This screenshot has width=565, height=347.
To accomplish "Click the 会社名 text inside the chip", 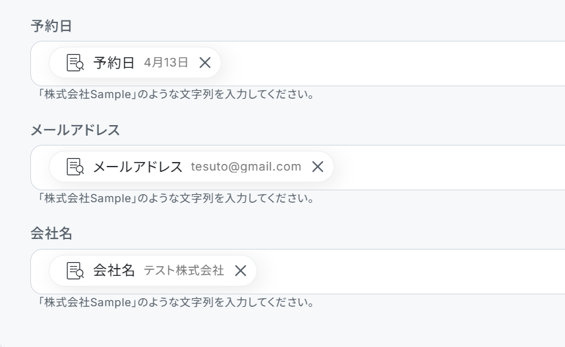I will 114,271.
